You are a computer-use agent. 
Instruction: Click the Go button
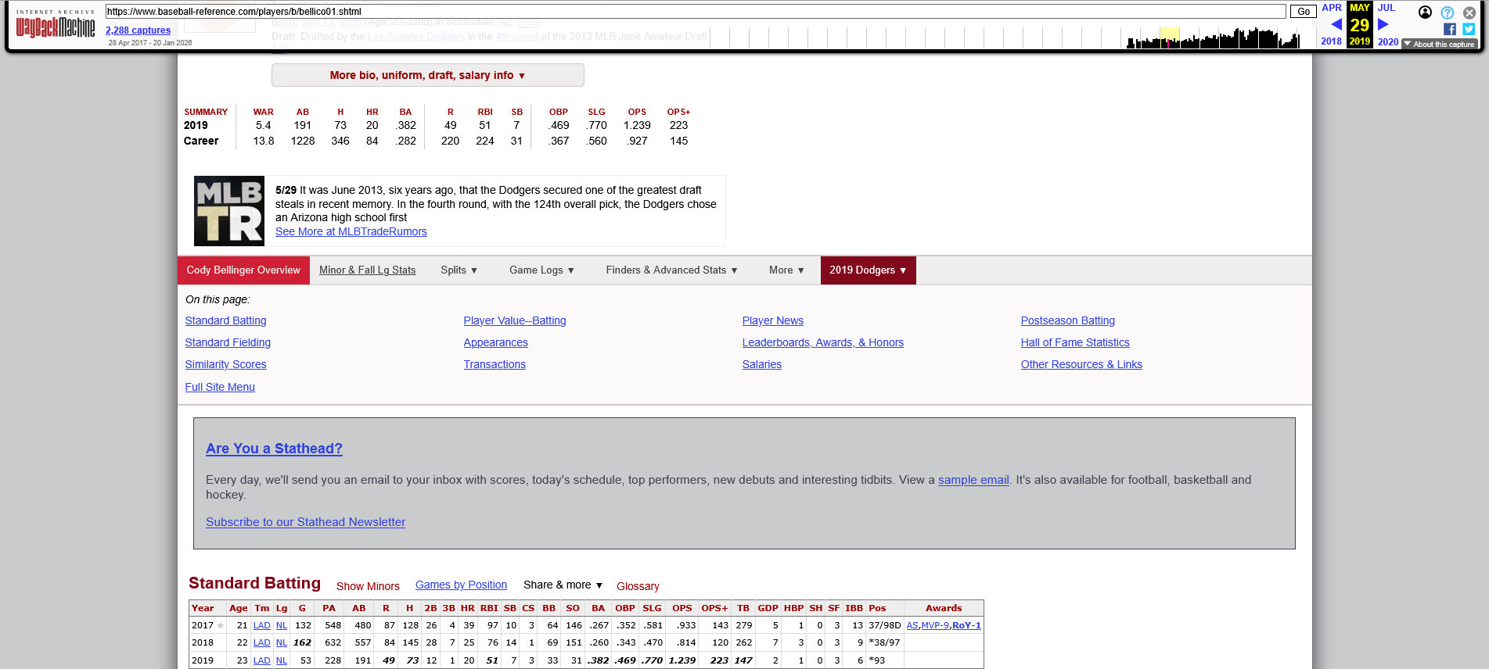pyautogui.click(x=1304, y=12)
